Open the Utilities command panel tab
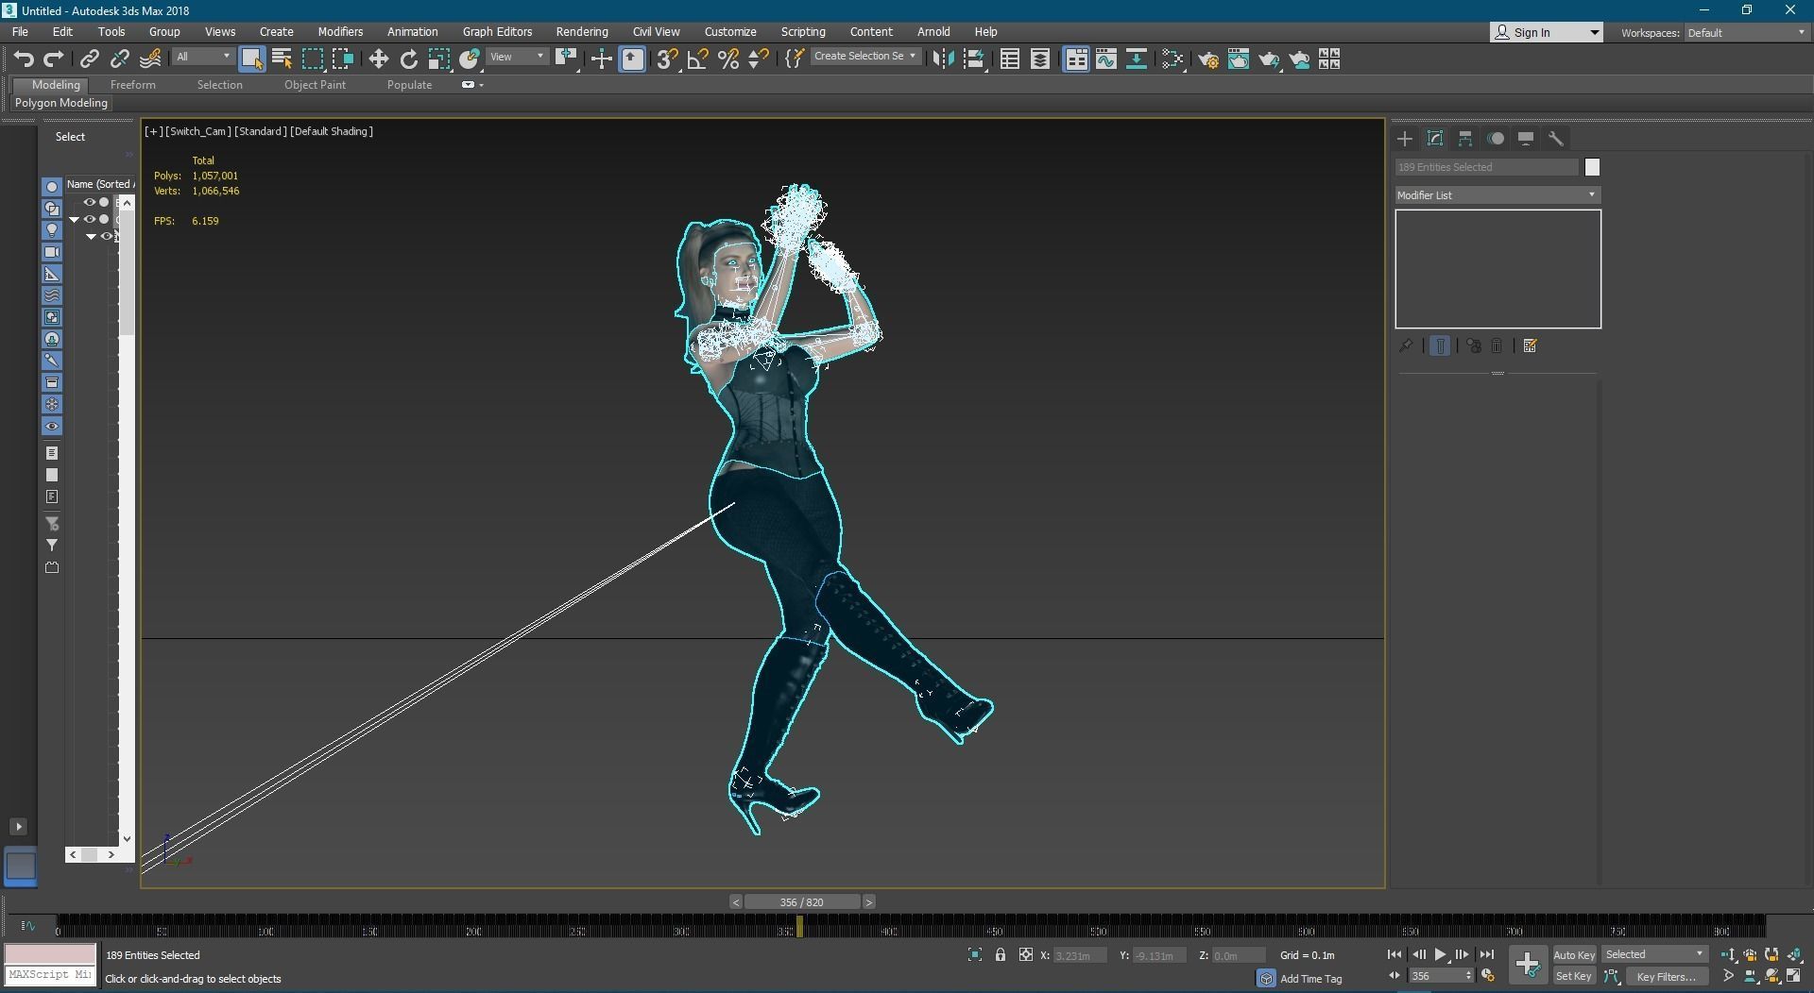1814x993 pixels. (1556, 139)
